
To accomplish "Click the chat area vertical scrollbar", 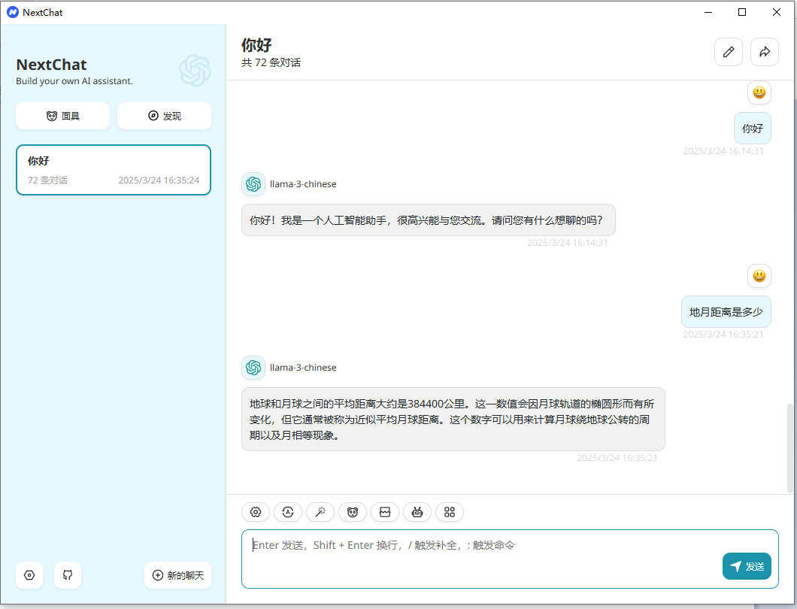I will 789,448.
